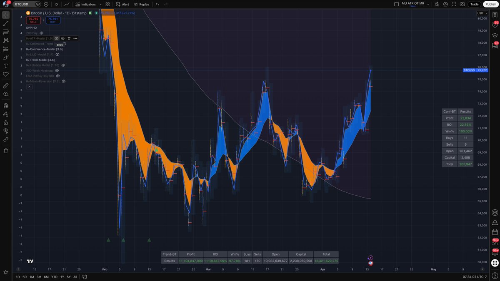Change the chart style type
500x281 pixels.
point(67,4)
